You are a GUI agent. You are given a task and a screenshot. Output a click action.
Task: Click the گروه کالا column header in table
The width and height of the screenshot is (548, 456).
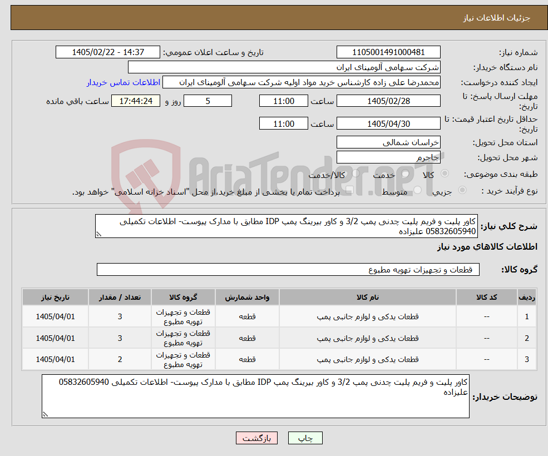tap(183, 297)
